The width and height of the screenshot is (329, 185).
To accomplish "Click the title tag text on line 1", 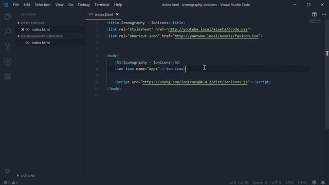I will [145, 23].
